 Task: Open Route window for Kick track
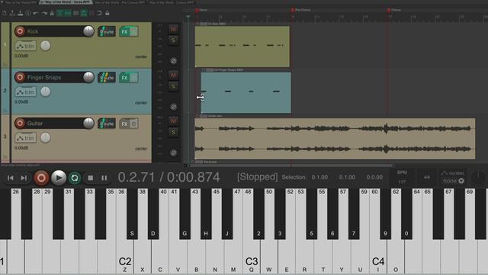pos(107,31)
